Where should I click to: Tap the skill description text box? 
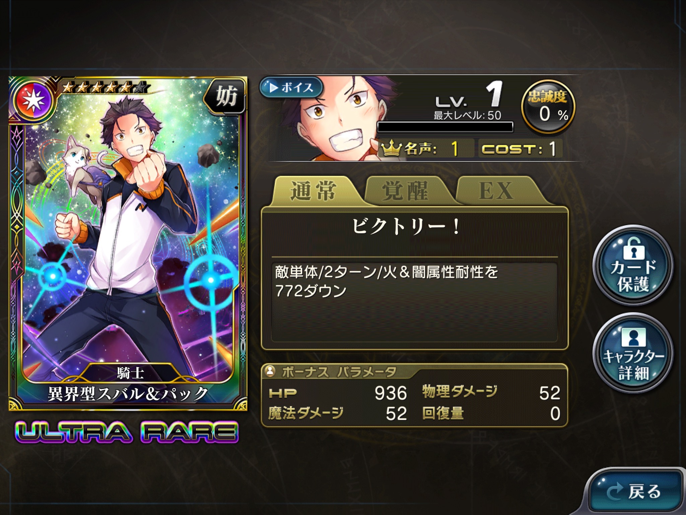(x=414, y=302)
